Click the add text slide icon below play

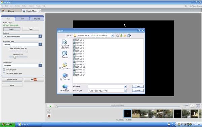49,111
